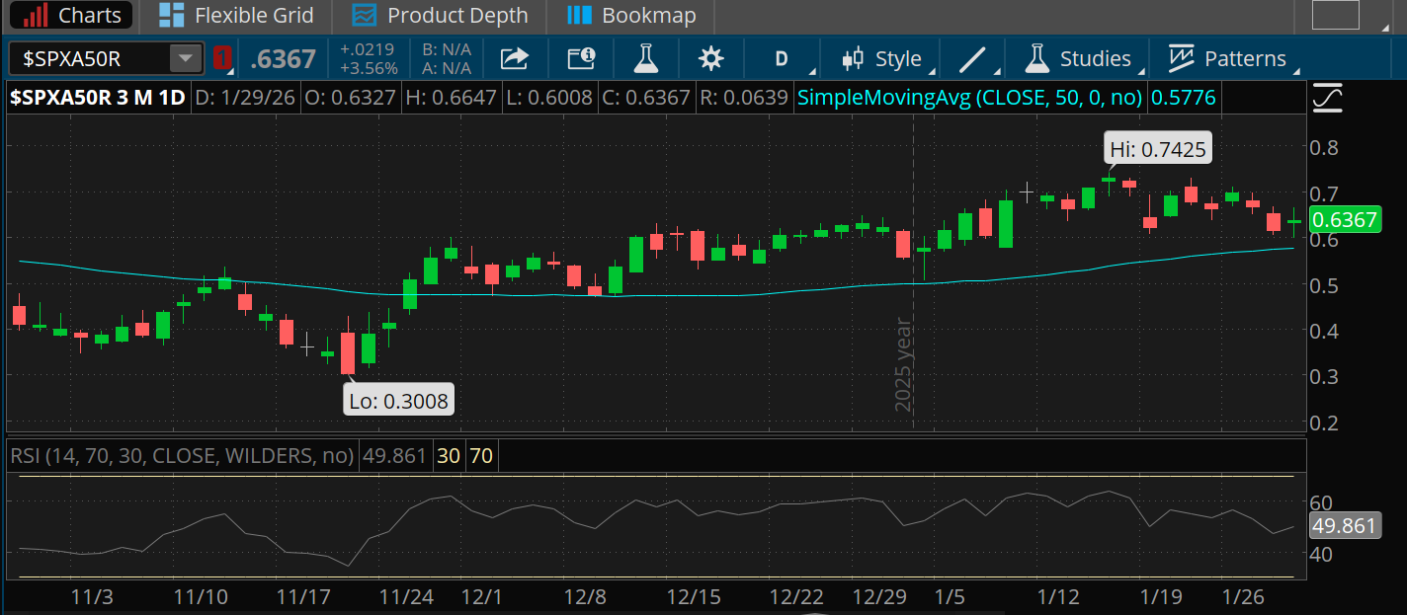Click the RSI study label text
Viewport: 1407px width, 615px height.
point(182,456)
